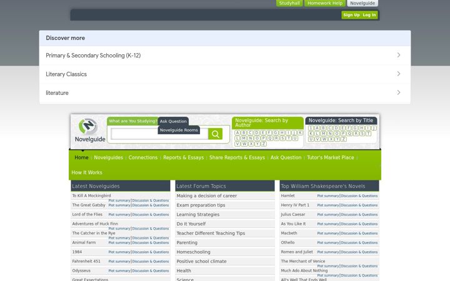Go to Home in the green menu
This screenshot has height=281, width=450.
click(x=81, y=157)
